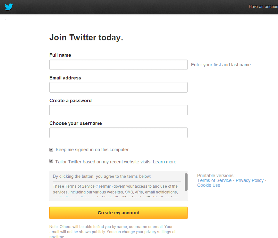Viewport: 278px width, 238px height.
Task: Click the "Full name" label
Action: (x=60, y=55)
